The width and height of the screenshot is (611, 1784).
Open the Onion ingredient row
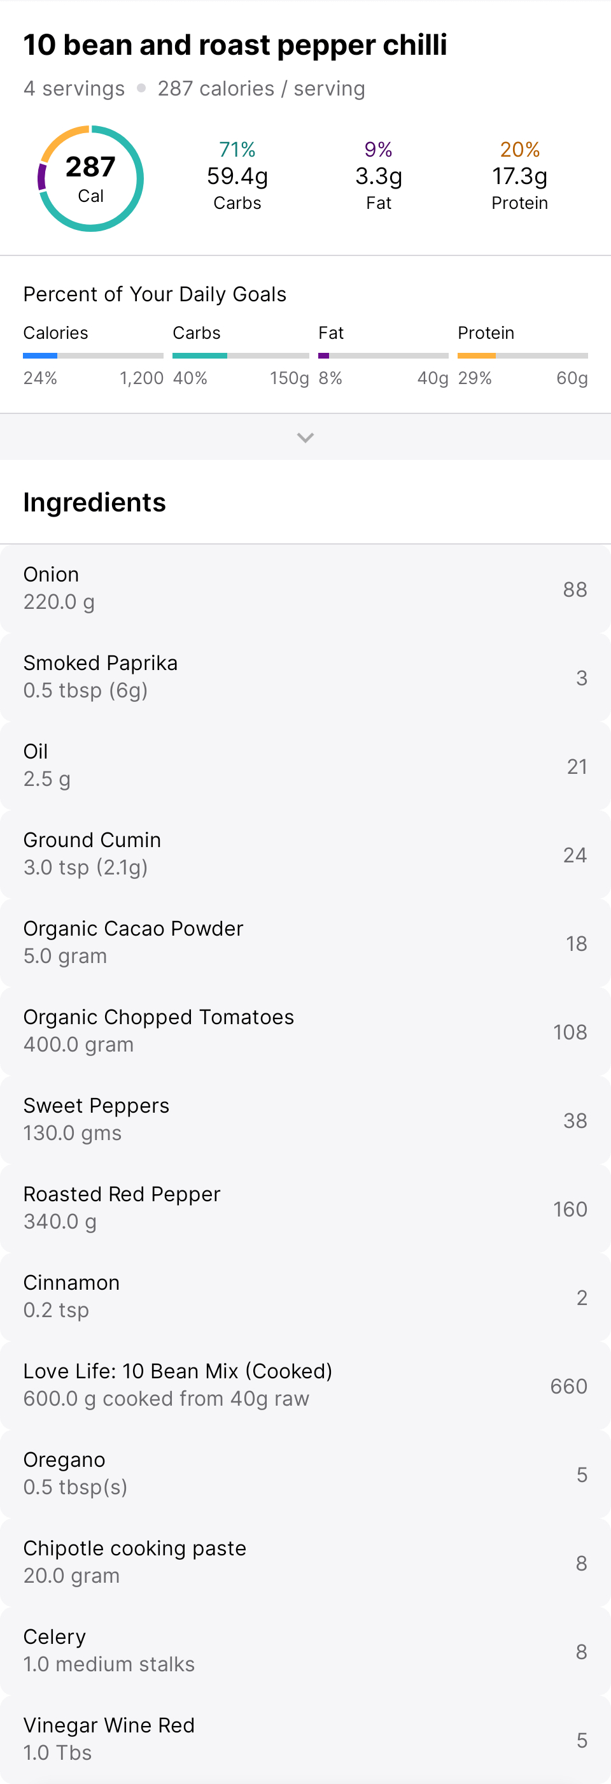pos(305,589)
